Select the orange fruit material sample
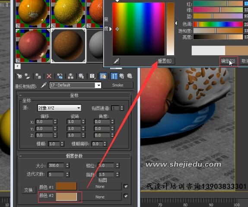Screen dimensions: 248x207 [x=33, y=13]
